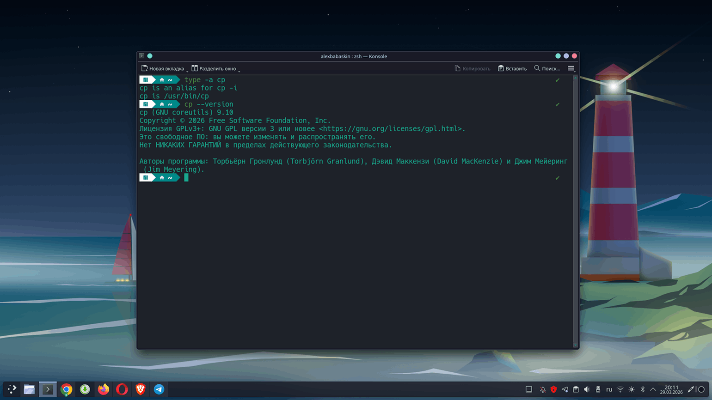Click the gnu.org GPL license URL
Image resolution: width=712 pixels, height=400 pixels.
pyautogui.click(x=392, y=129)
